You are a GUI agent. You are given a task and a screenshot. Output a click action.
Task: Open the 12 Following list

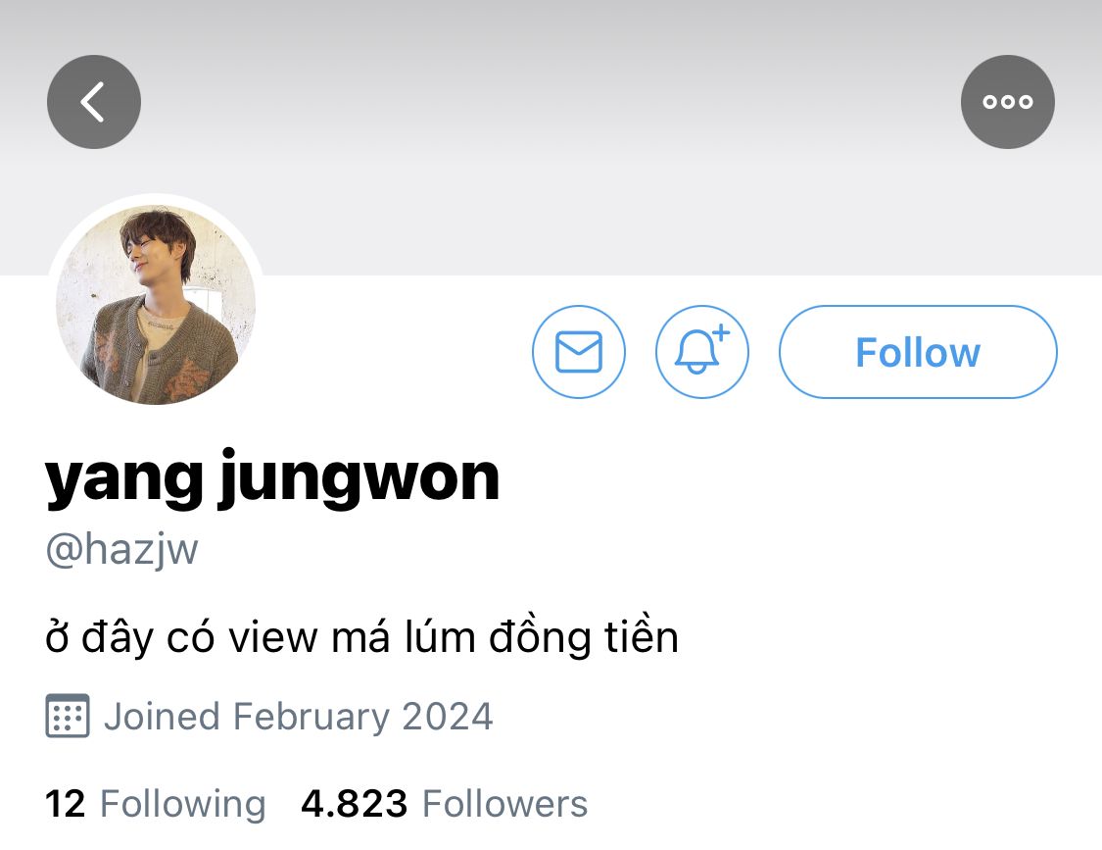click(x=156, y=804)
